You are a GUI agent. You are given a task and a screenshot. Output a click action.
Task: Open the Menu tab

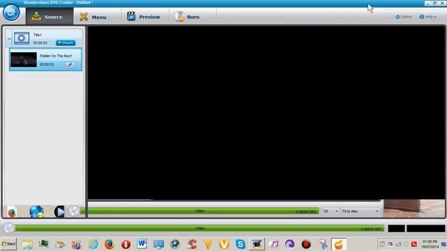[x=97, y=17]
